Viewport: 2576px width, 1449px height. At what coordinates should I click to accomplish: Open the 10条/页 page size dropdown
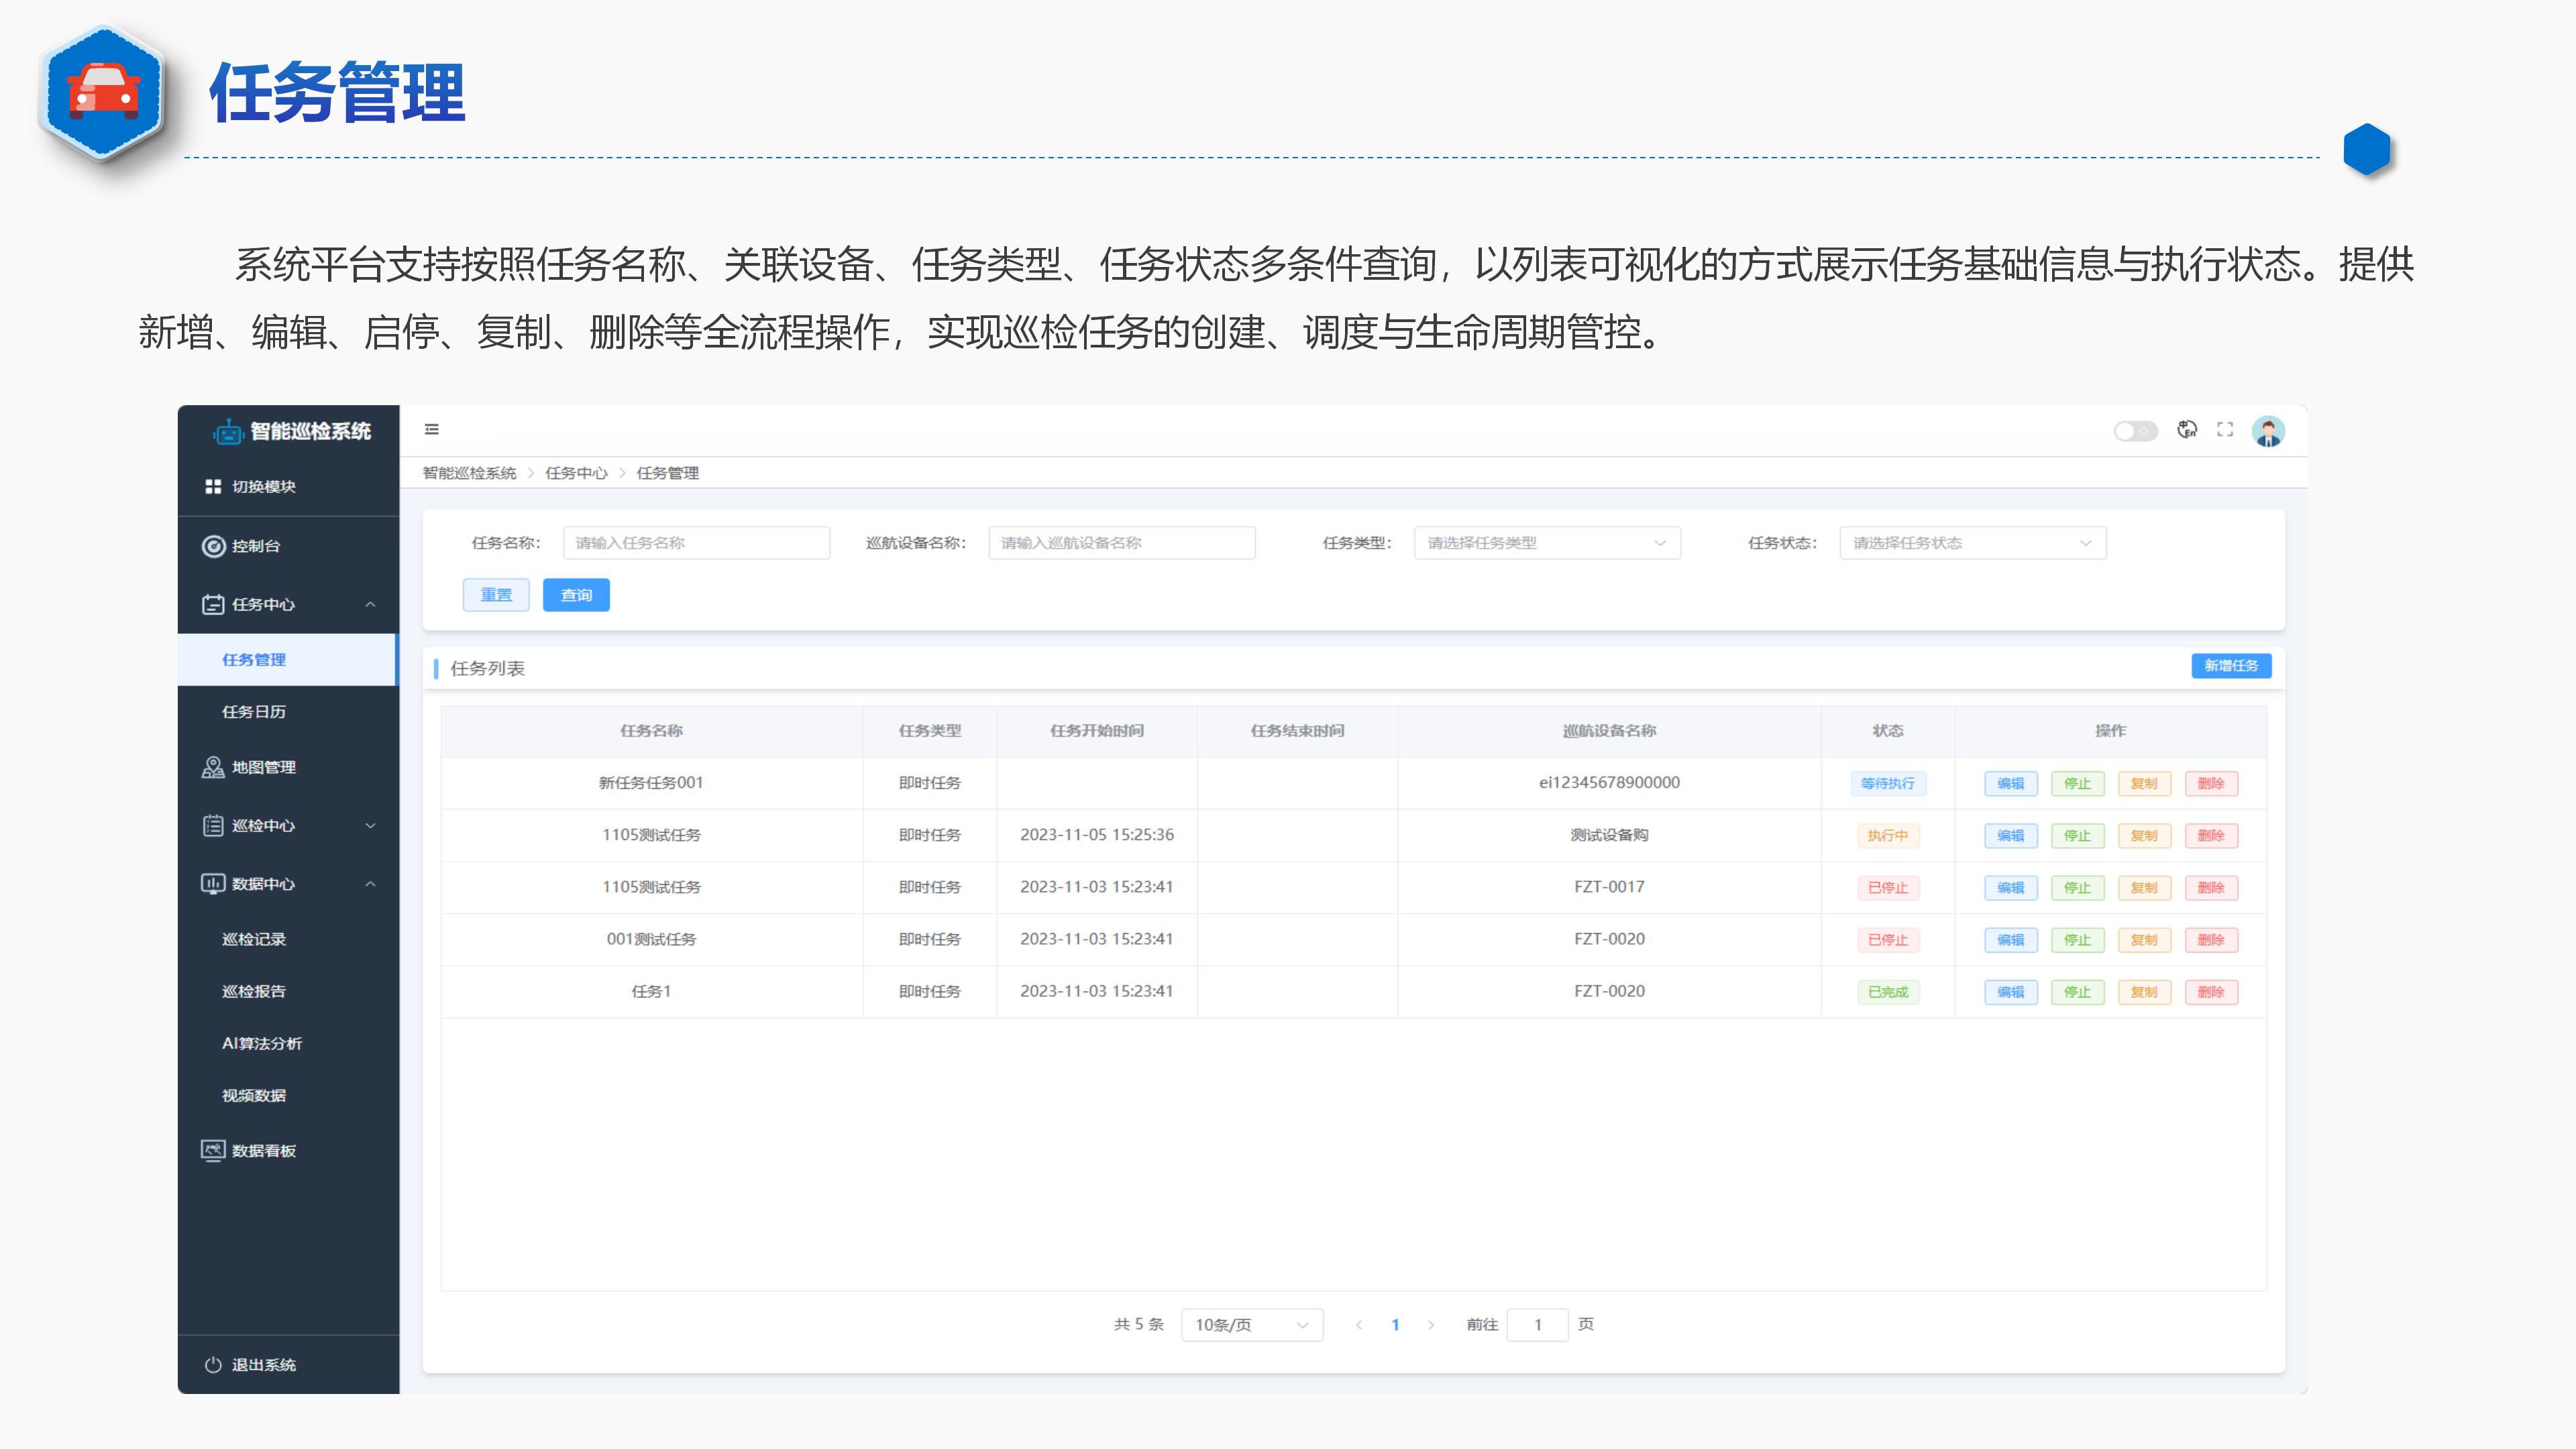1252,1325
